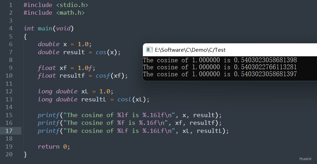Select line number 17 in the gutter
Image resolution: width=317 pixels, height=164 pixels.
click(9, 131)
